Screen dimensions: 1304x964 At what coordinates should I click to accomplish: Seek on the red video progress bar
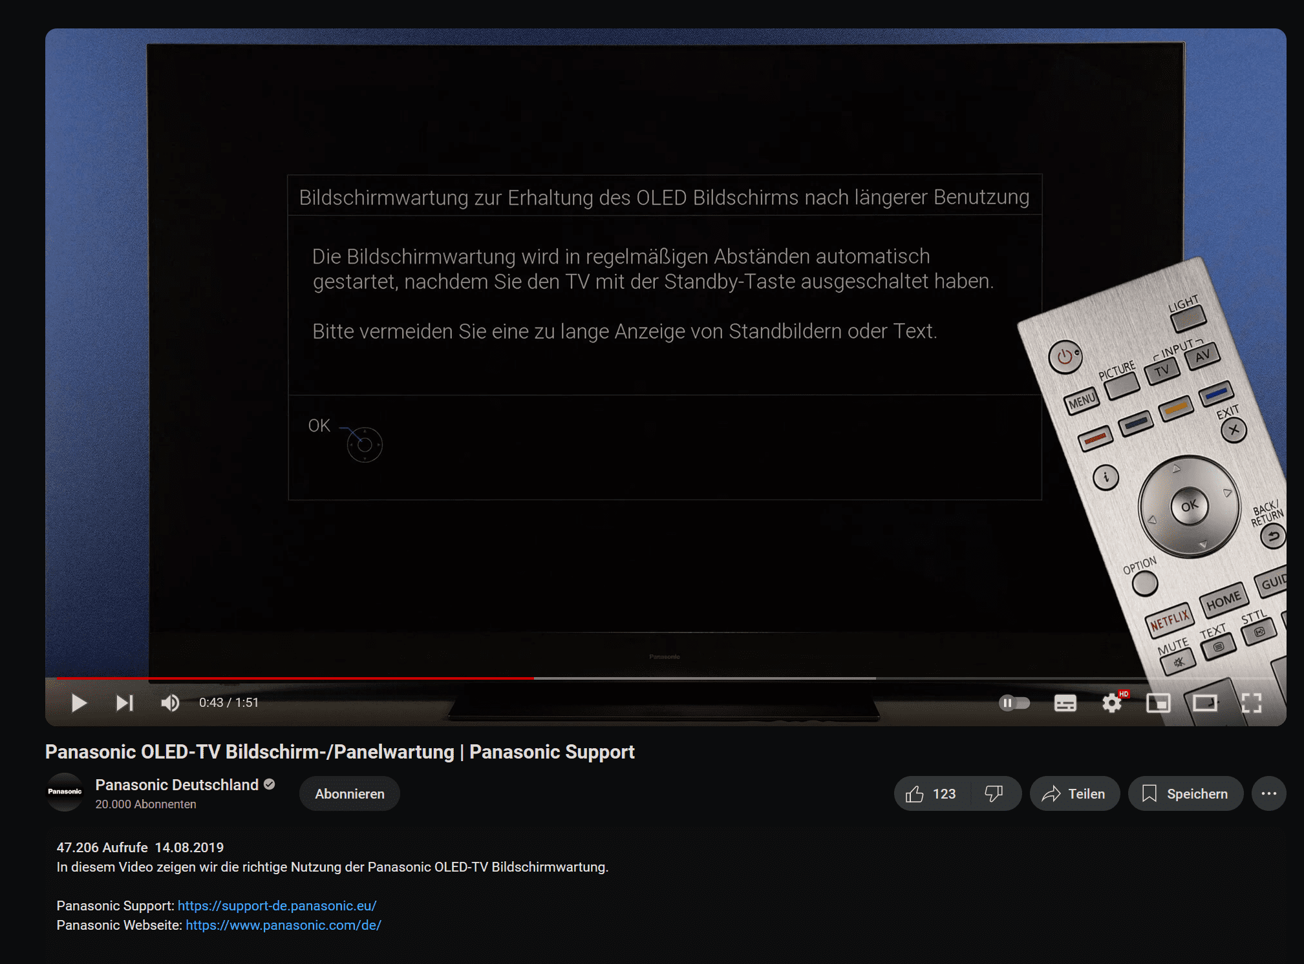click(x=295, y=678)
